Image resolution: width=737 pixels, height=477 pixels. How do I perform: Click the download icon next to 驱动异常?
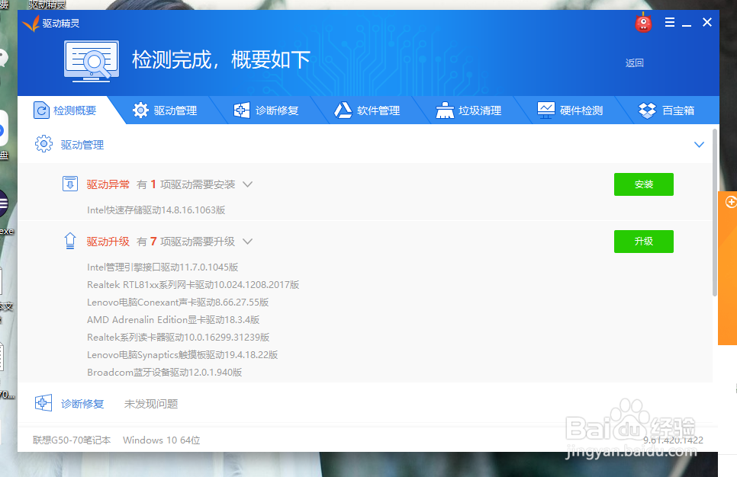(x=70, y=184)
